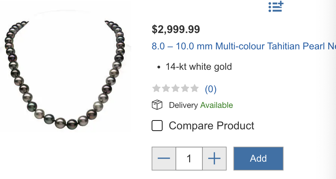Image resolution: width=336 pixels, height=179 pixels.
Task: Decrease quantity with the minus button
Action: [164, 159]
